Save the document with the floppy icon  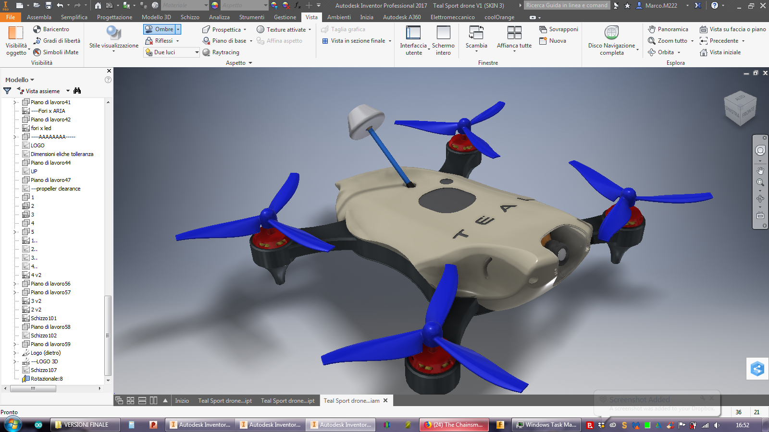click(49, 5)
